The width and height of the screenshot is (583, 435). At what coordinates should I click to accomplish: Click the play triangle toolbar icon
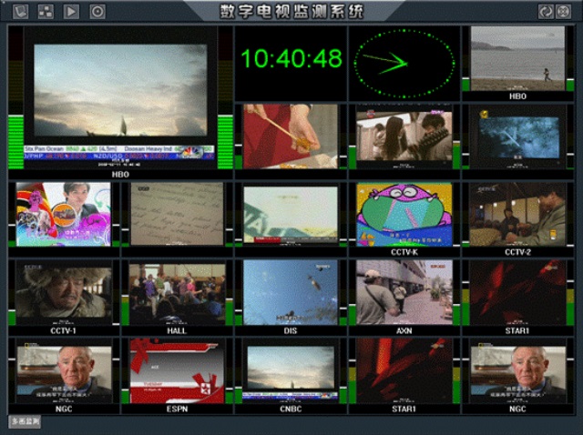(71, 12)
